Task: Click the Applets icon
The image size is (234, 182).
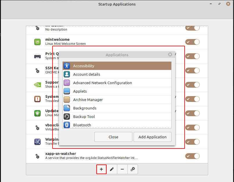Action: pyautogui.click(x=67, y=91)
